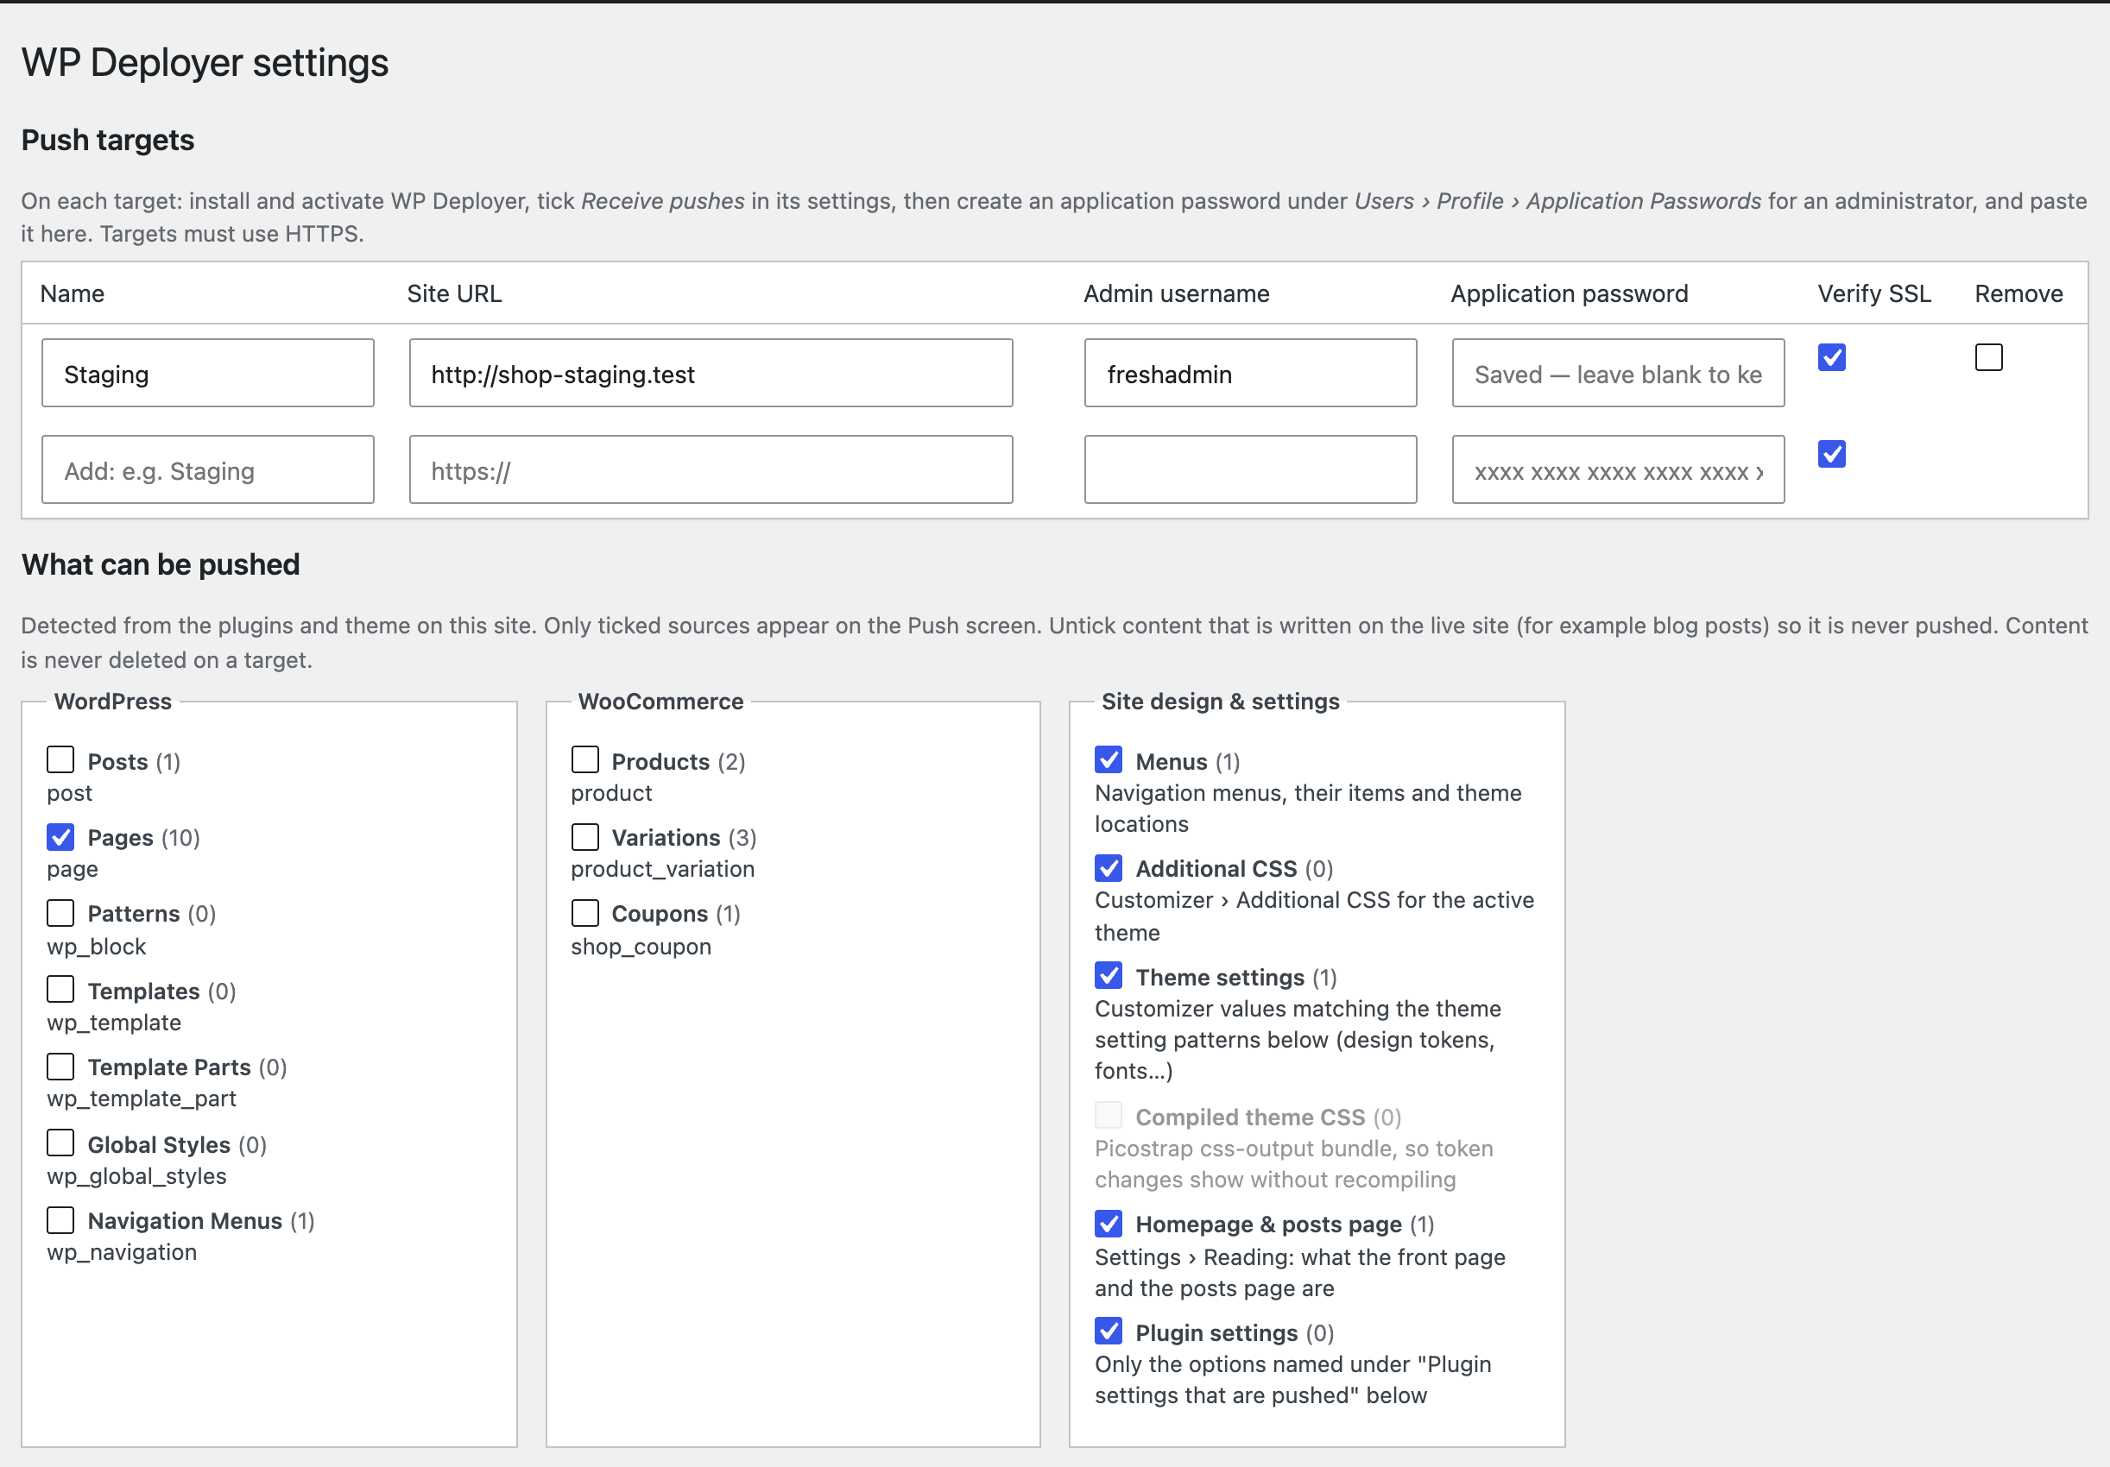This screenshot has height=1467, width=2110.
Task: Click the 'Add: e.g. Staging' name field
Action: 208,469
